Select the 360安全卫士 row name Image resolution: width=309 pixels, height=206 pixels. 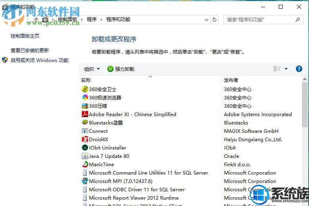tap(103, 89)
